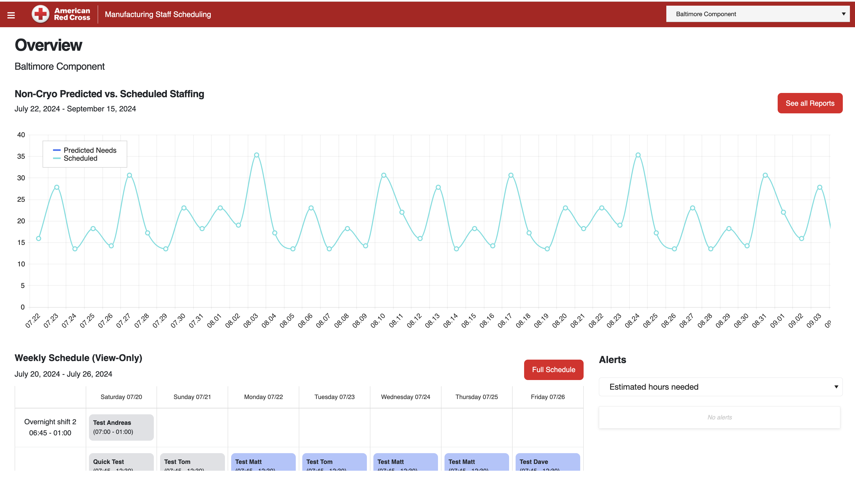855x488 pixels.
Task: Toggle Scheduled series in chart legend
Action: (x=80, y=158)
